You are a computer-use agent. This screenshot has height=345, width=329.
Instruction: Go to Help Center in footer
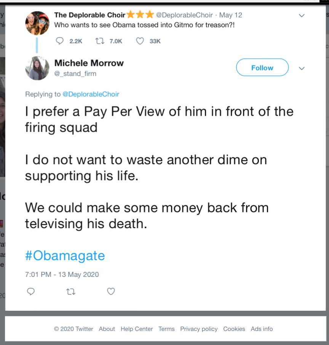[x=137, y=329]
